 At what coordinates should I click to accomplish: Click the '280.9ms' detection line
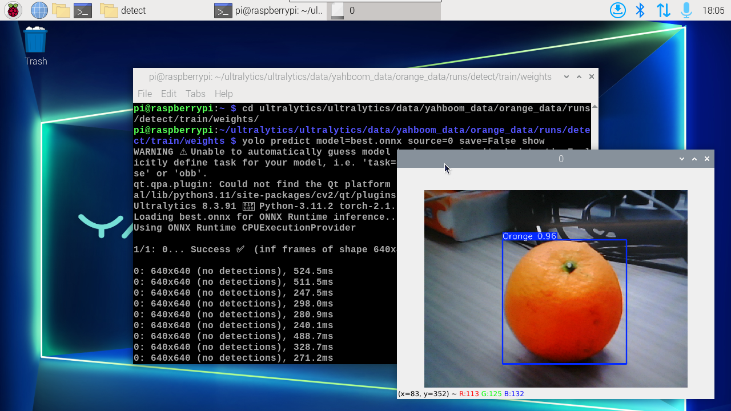tap(234, 315)
